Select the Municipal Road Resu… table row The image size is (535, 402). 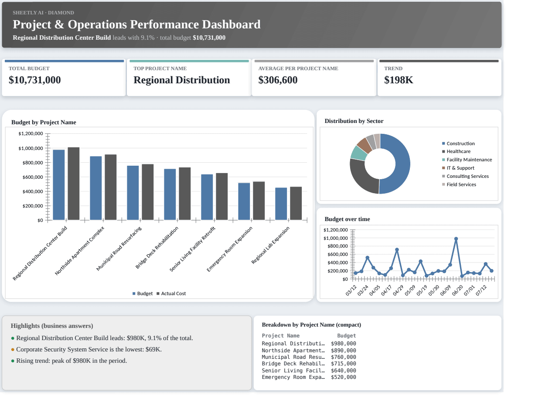pos(309,357)
